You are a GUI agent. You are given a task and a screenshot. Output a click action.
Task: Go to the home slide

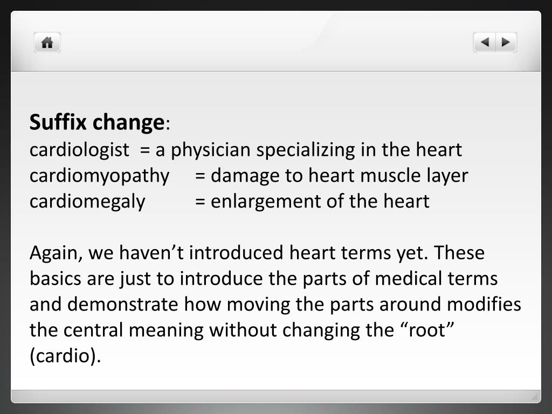(47, 43)
